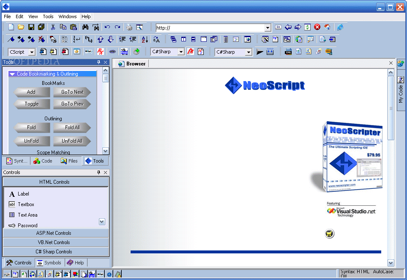Cut selection with the scissors icon

[53, 27]
